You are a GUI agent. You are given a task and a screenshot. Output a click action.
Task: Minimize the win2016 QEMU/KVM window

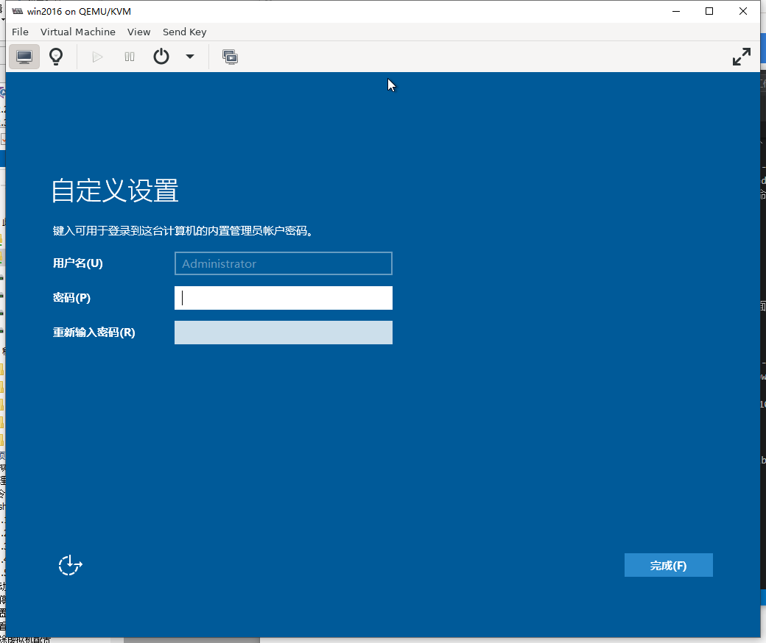pyautogui.click(x=675, y=11)
